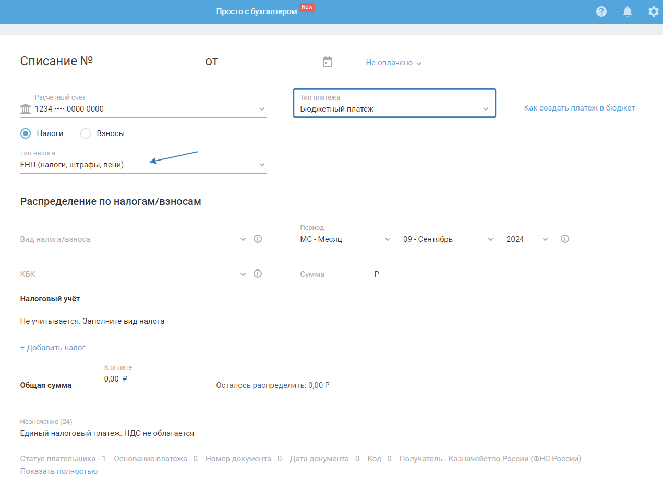
Task: Click the Как создать платеж в бюджет link
Action: point(579,108)
